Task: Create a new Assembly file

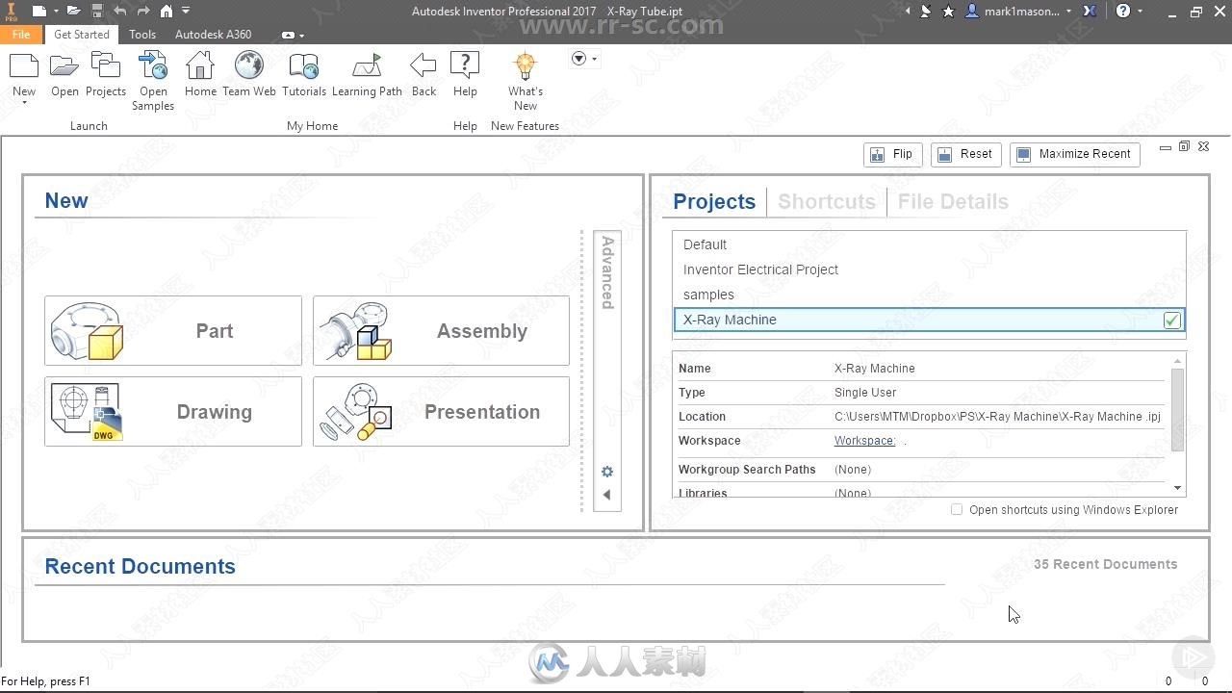Action: tap(441, 331)
